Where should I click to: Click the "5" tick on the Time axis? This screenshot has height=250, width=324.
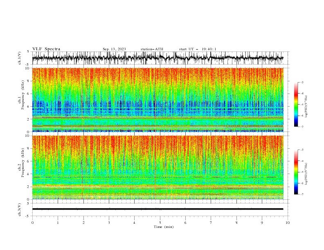tap(160, 223)
